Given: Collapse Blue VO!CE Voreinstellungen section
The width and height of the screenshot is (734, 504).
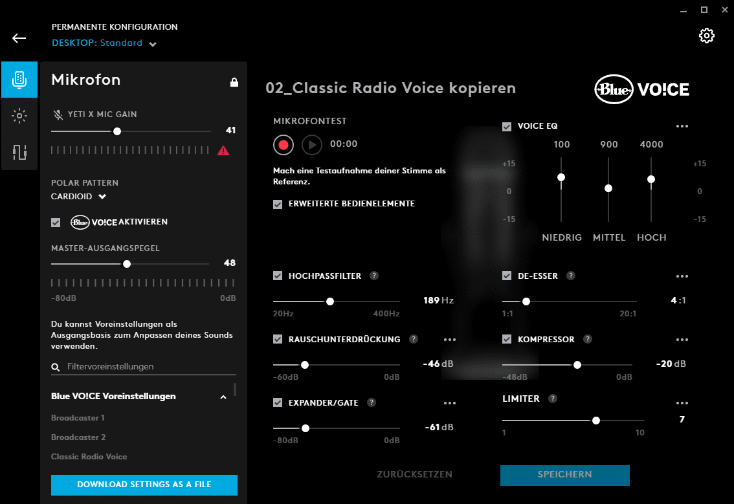Looking at the screenshot, I should click(223, 397).
